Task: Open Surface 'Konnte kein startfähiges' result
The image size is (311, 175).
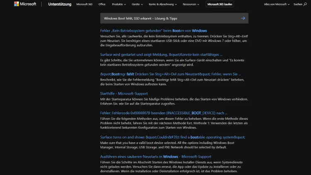Action: (x=161, y=55)
